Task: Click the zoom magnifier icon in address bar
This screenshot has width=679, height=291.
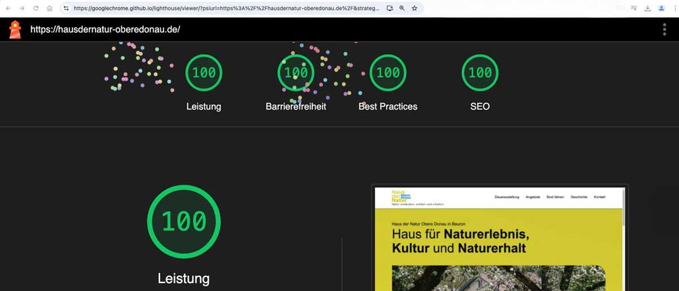Action: click(402, 9)
